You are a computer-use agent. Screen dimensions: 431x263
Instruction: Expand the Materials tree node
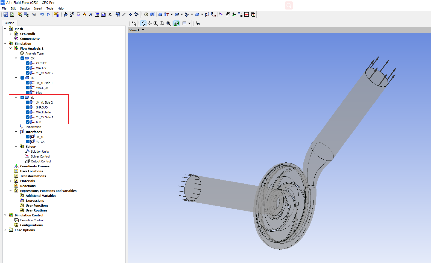(11, 181)
